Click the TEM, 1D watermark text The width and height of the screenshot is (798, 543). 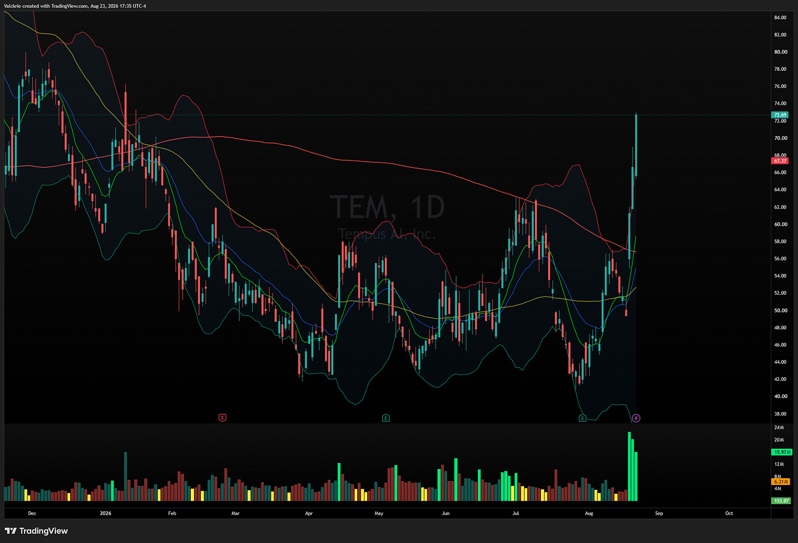pyautogui.click(x=387, y=207)
